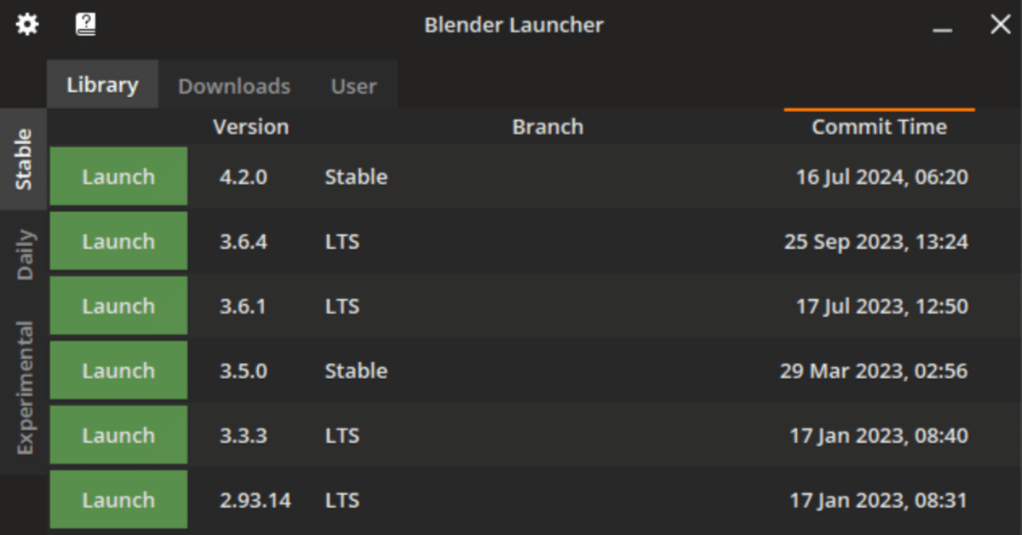Open the documentation book icon
Screen dimensions: 1022x535
pos(85,24)
